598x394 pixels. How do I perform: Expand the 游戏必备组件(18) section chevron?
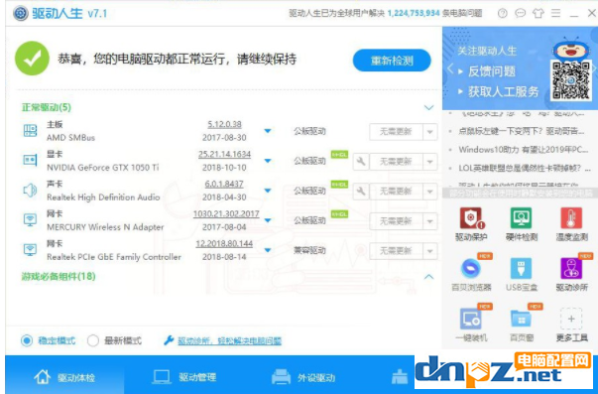click(429, 277)
